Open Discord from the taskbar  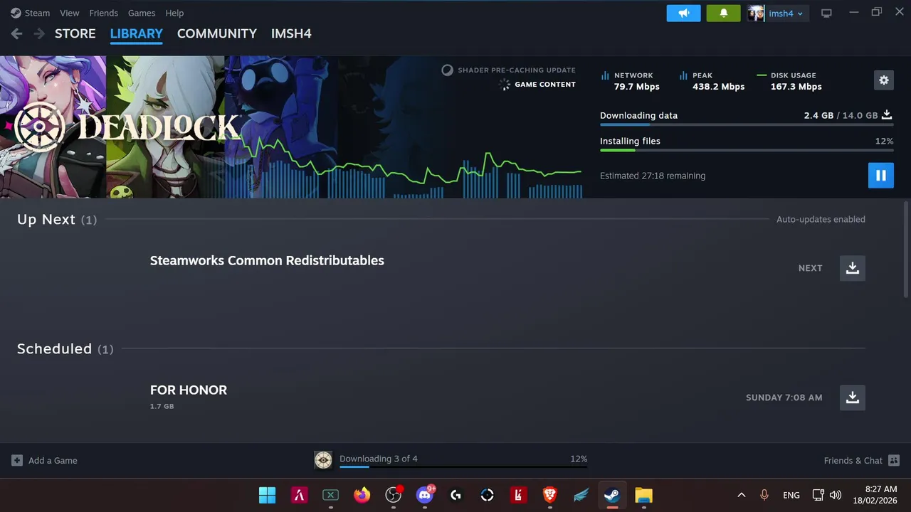(x=425, y=495)
